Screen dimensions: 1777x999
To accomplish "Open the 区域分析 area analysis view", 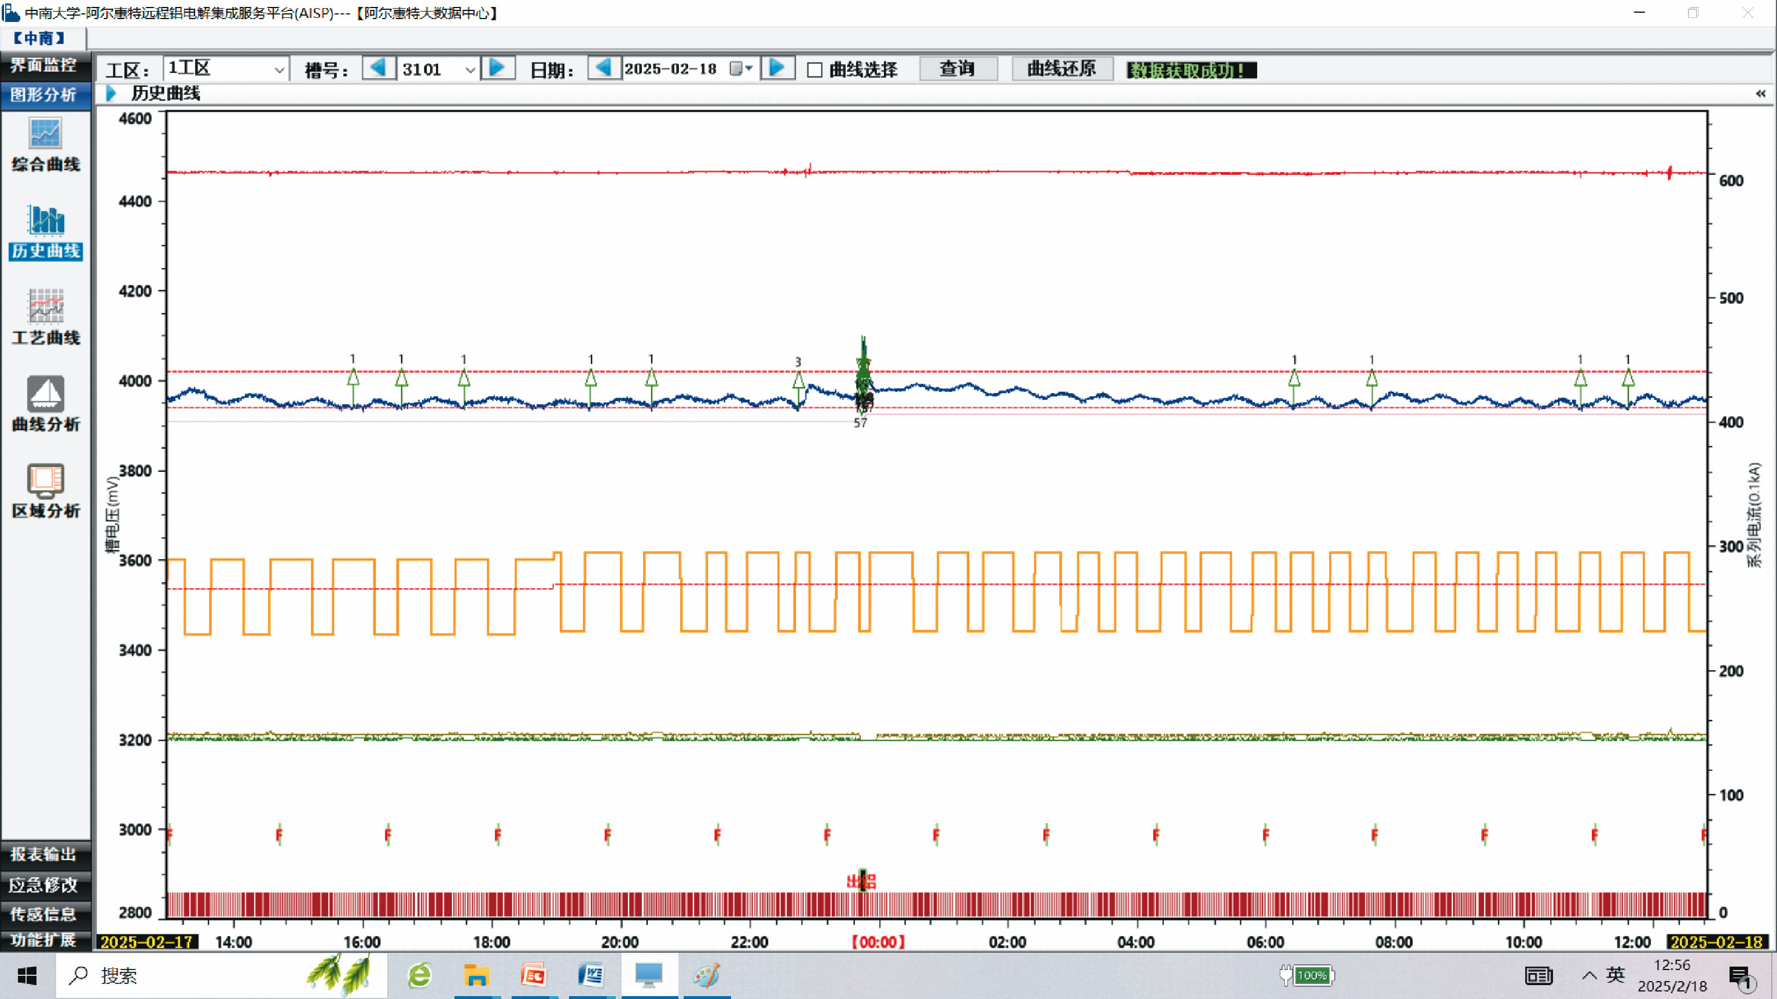I will pyautogui.click(x=46, y=491).
